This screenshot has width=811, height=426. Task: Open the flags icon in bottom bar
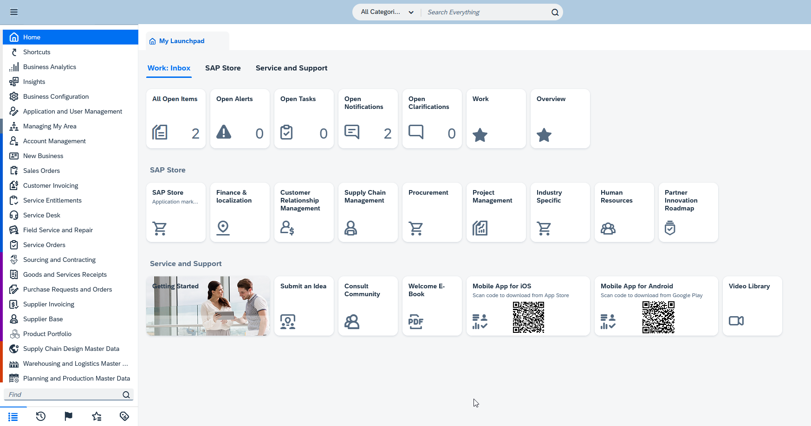tap(68, 416)
